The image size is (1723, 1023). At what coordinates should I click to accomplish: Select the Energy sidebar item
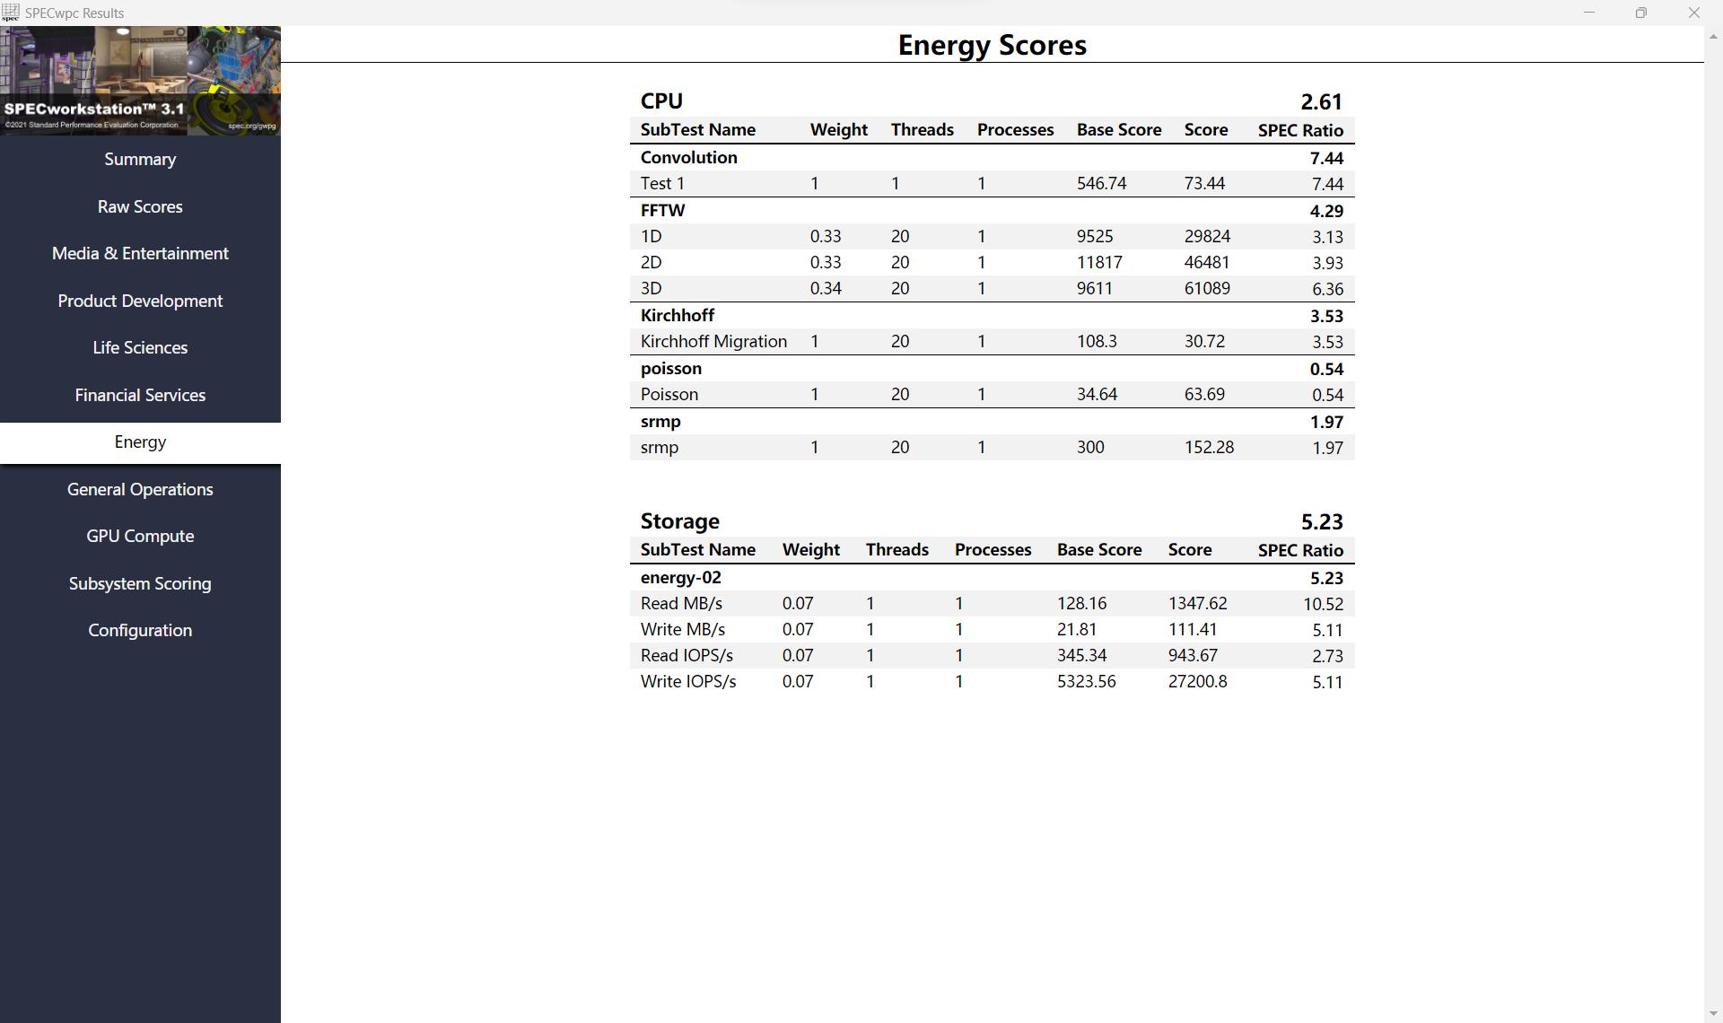[140, 442]
